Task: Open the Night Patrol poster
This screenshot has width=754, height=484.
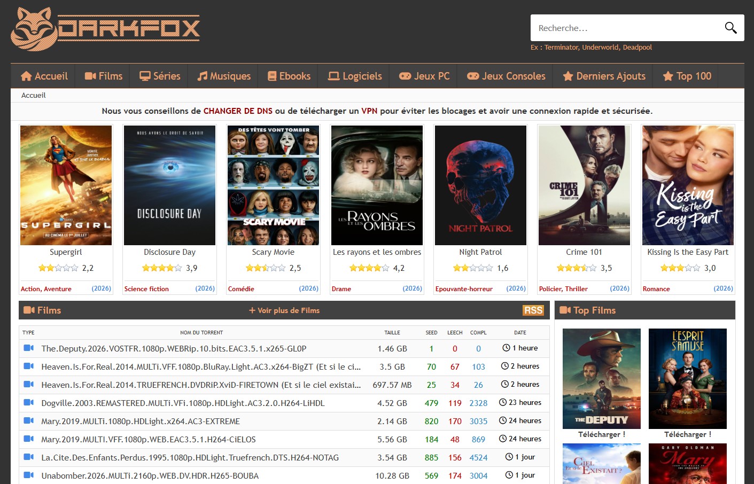Action: point(480,185)
